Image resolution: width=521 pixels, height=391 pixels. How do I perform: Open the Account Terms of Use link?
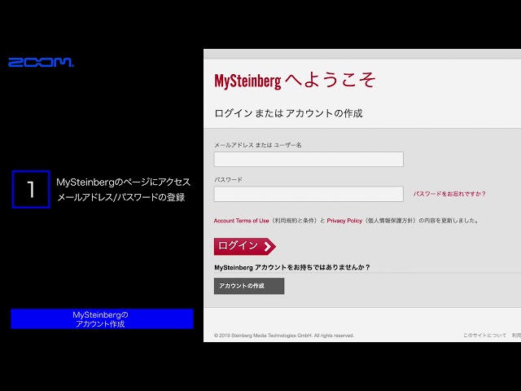tap(241, 221)
